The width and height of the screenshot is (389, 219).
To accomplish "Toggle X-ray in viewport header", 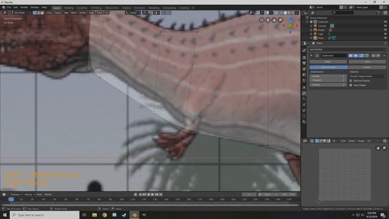I will pos(276,13).
